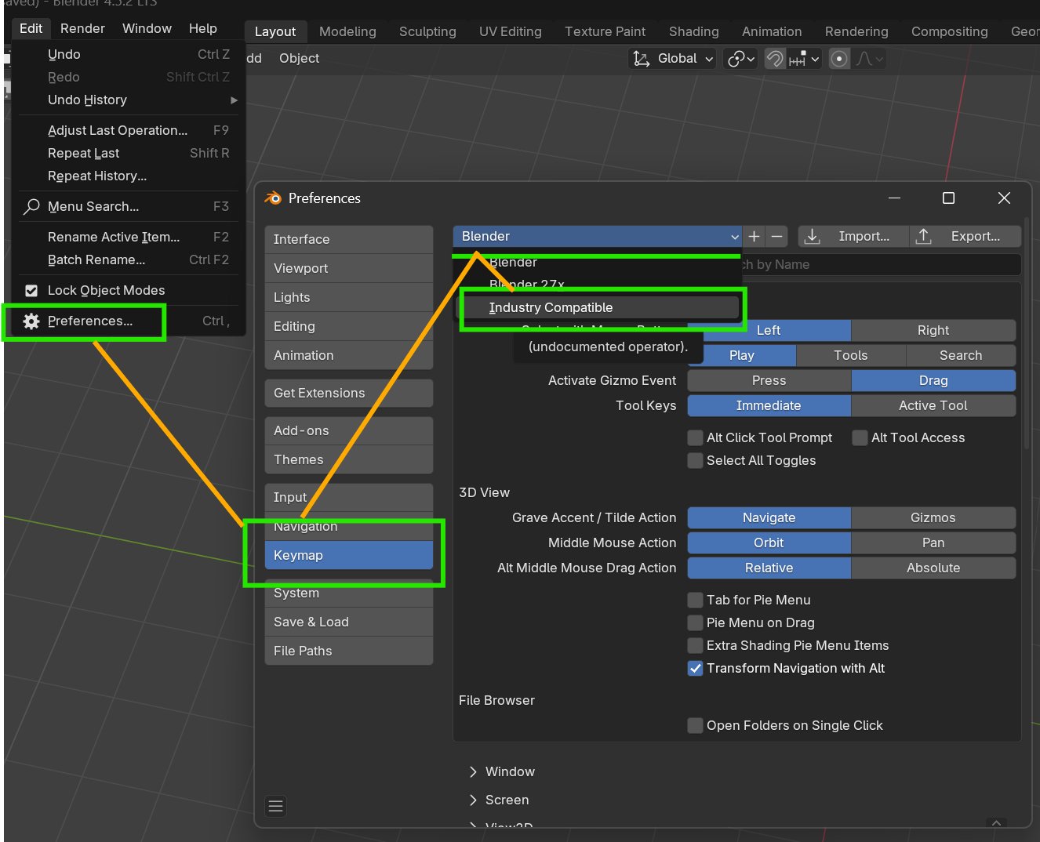Toggle the proportional editing icon

point(839,59)
